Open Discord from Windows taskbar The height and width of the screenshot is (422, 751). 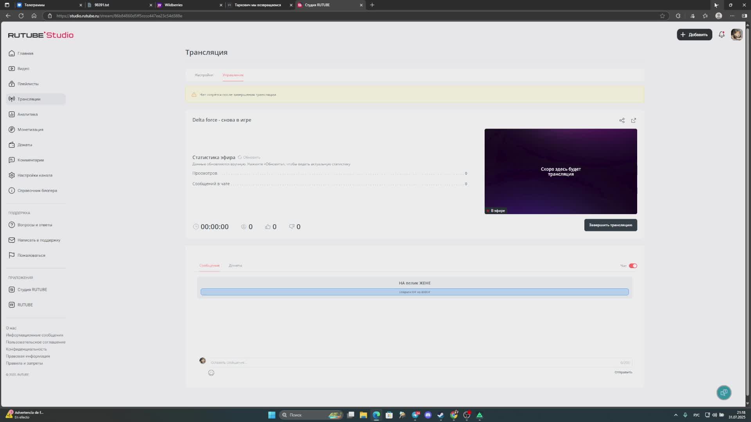point(428,415)
